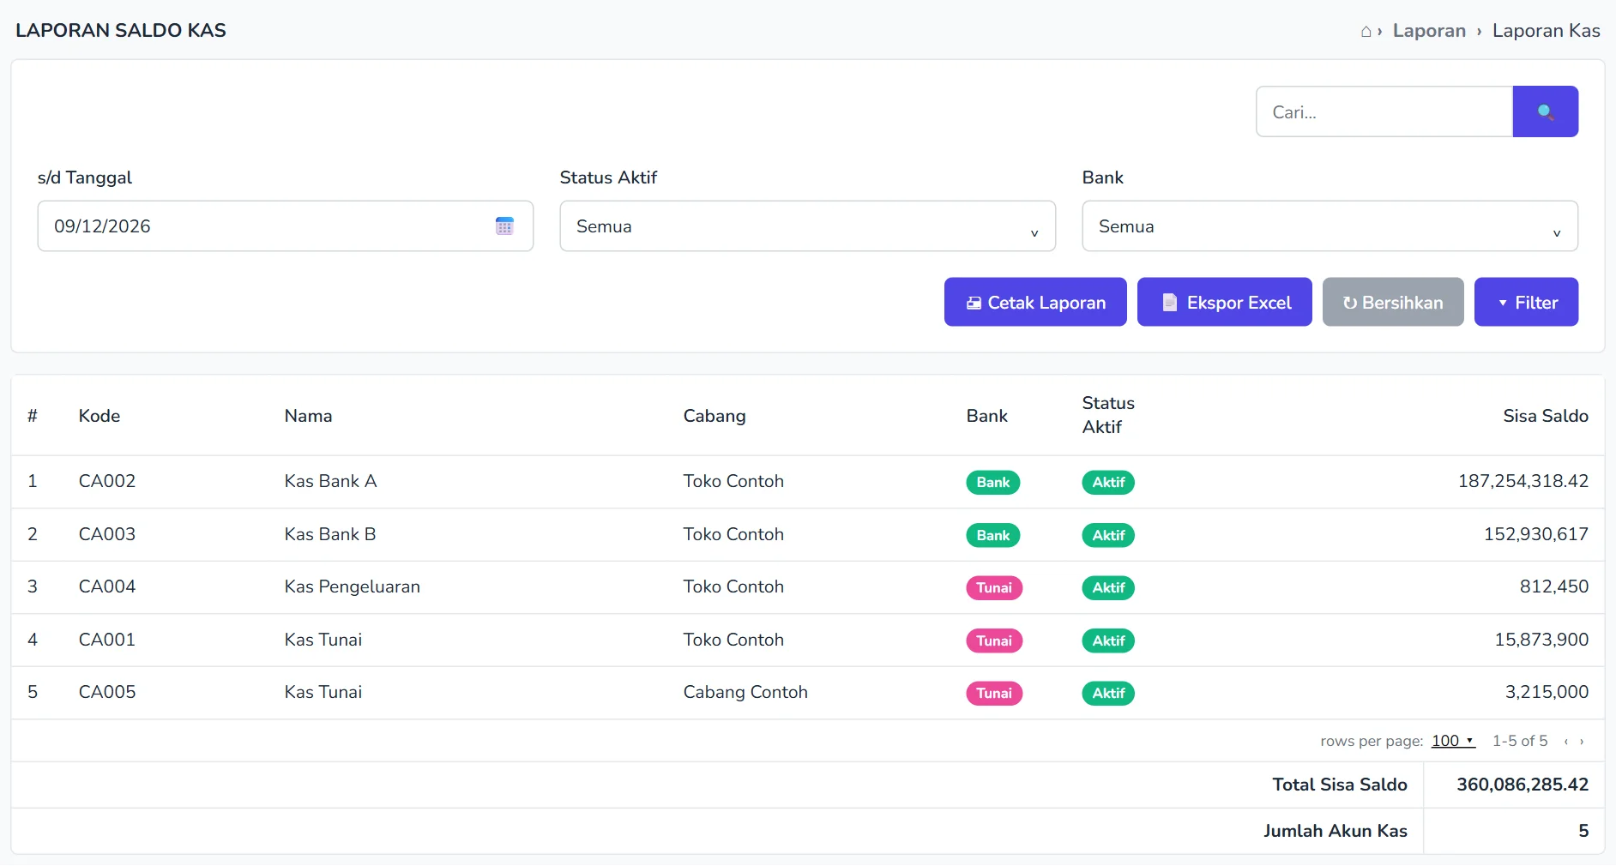Viewport: 1616px width, 866px height.
Task: Click Cabang Contoh branch cell
Action: click(x=745, y=692)
